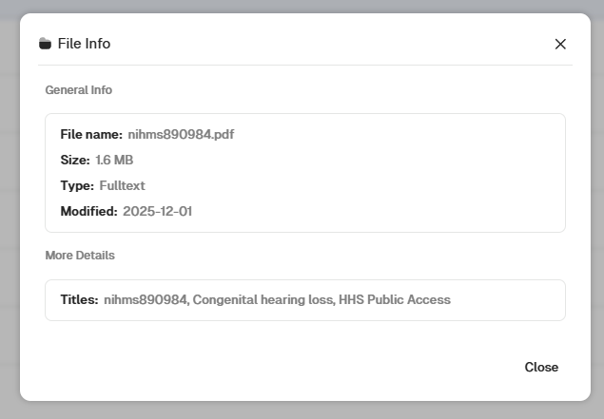The width and height of the screenshot is (604, 419).
Task: Click the Congenital hearing loss title
Action: (258, 299)
